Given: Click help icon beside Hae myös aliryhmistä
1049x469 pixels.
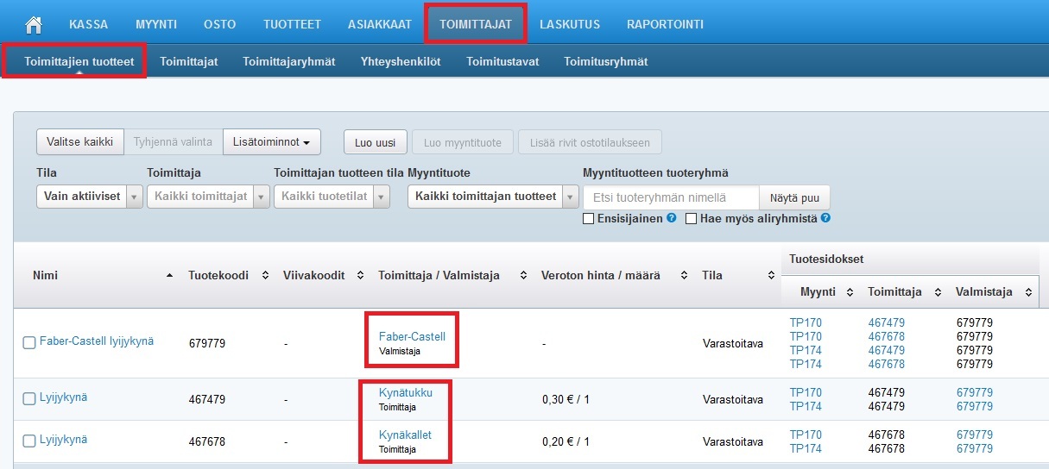Looking at the screenshot, I should tap(825, 219).
